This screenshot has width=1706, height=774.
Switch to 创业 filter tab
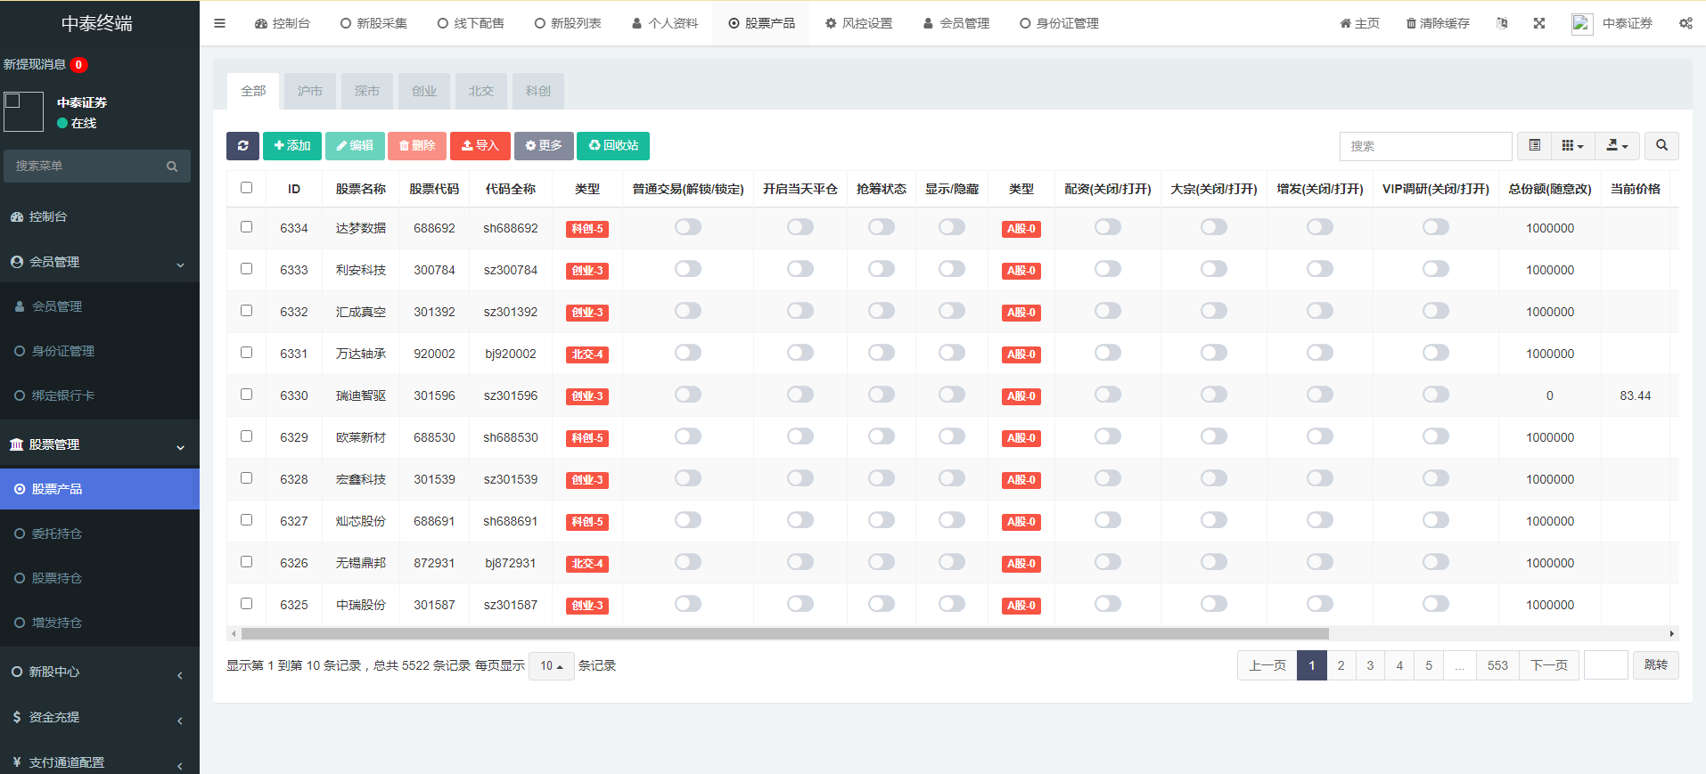pos(424,91)
